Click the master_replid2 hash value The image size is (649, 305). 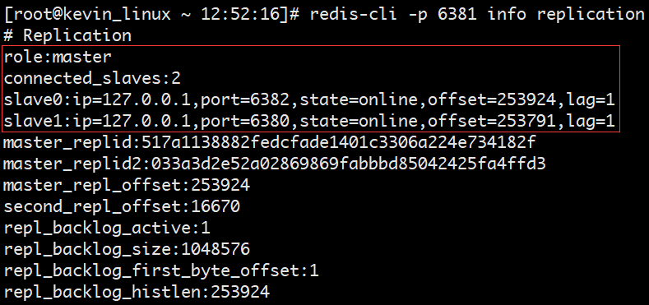349,164
